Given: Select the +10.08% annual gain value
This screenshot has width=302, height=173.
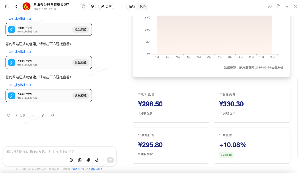Looking at the screenshot, I should coord(233,145).
